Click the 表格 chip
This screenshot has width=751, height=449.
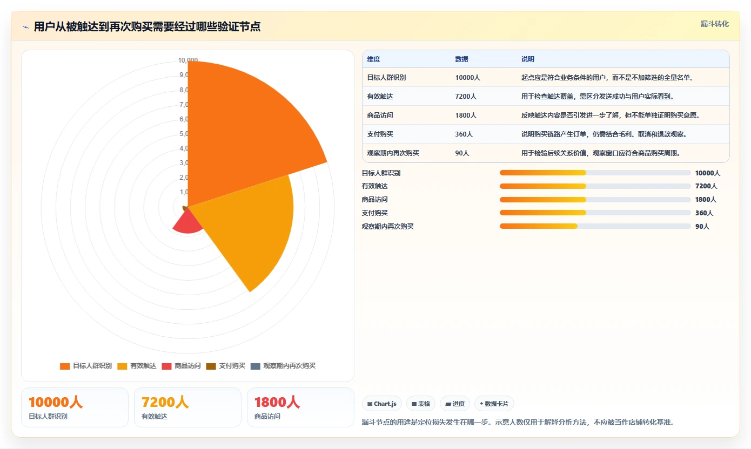coord(421,404)
